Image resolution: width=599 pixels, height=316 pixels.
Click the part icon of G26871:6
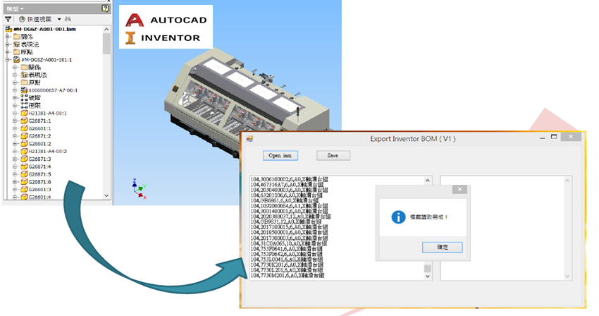24,182
